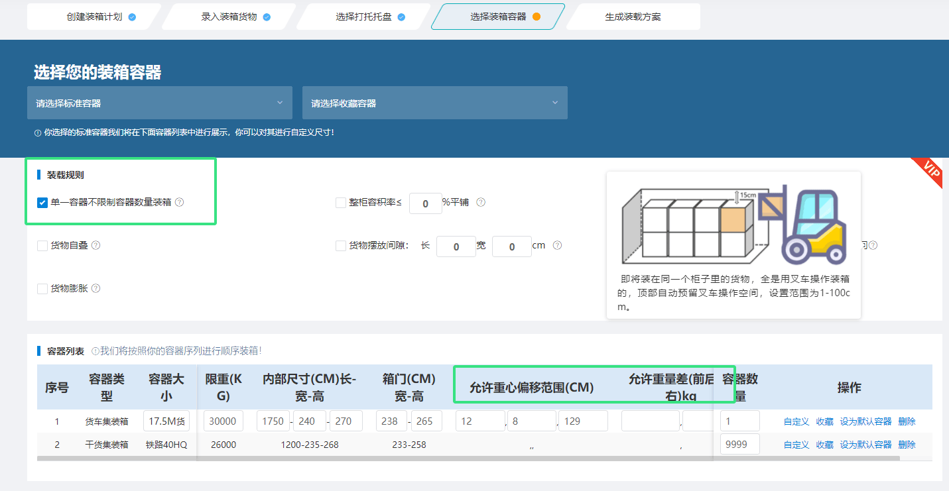This screenshot has height=491, width=949.
Task: Click 收藏 for the 干货集装箱 row
Action: click(825, 445)
